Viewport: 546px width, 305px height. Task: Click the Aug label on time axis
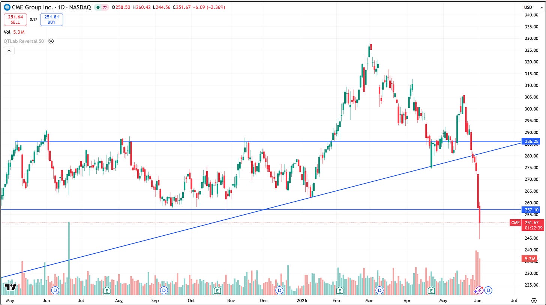119,301
